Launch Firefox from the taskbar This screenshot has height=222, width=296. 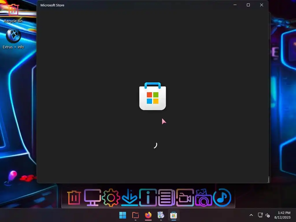coord(148,215)
